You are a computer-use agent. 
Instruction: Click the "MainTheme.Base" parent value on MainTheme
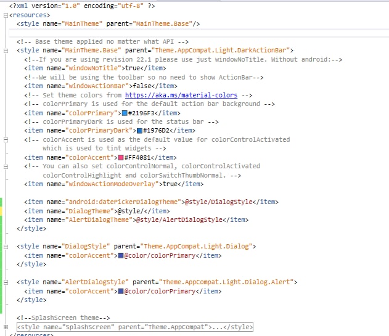tap(163, 24)
